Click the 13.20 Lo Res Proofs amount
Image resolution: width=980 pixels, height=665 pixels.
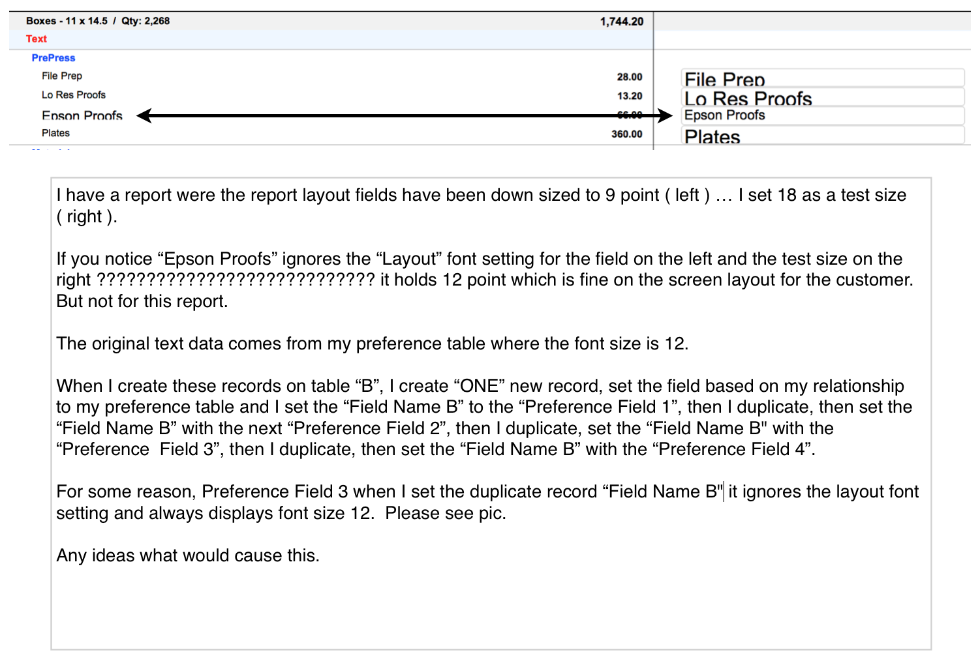pos(630,96)
